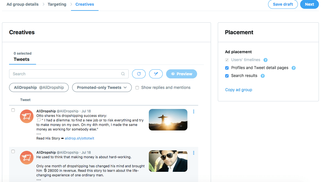Open the Promoted-only Tweets dropdown
This screenshot has width=326, height=182.
tap(102, 87)
